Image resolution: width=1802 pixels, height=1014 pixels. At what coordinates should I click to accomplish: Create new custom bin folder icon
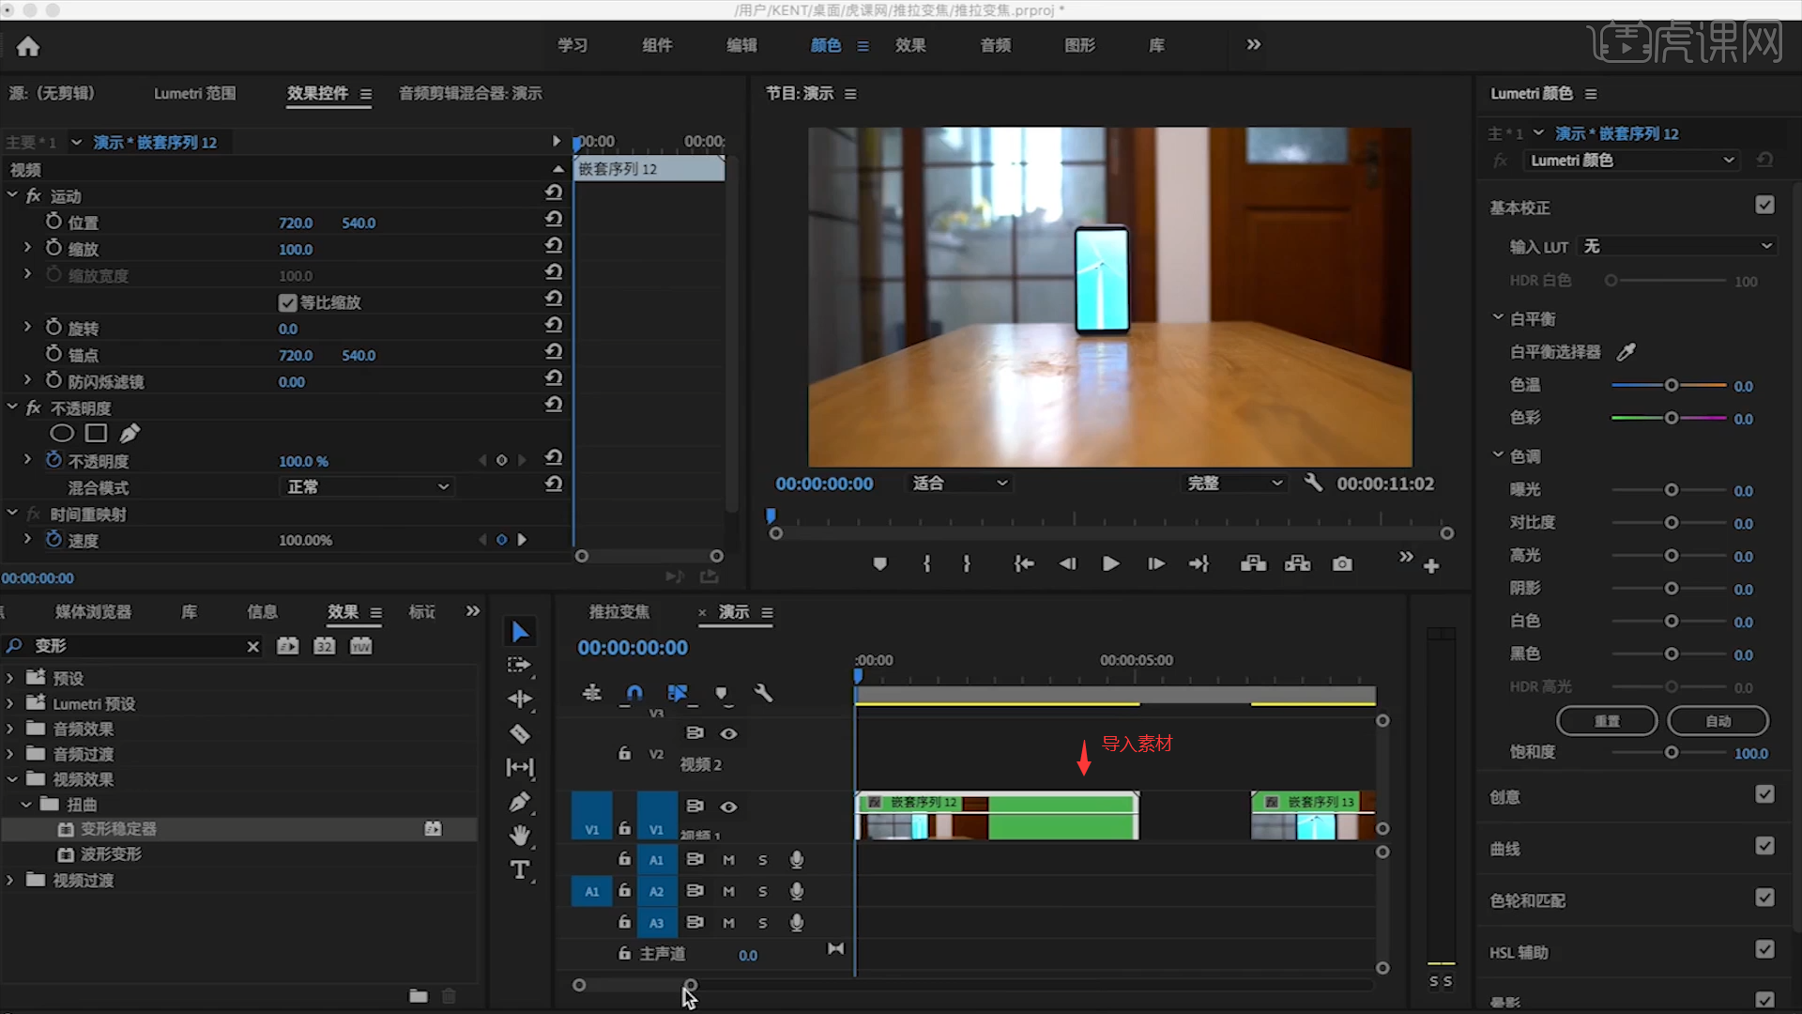click(x=419, y=996)
